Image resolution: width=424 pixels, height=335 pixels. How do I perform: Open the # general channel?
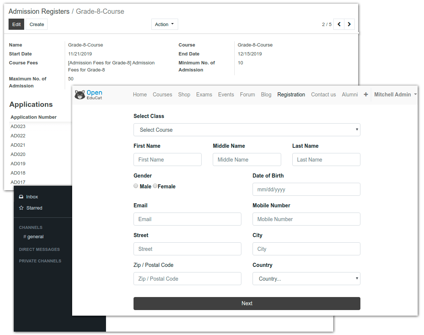(x=33, y=236)
